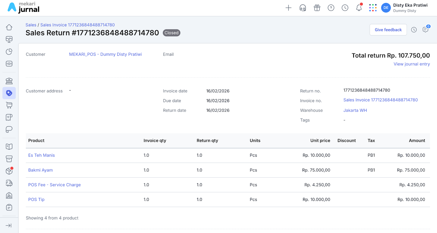Click the Give feedback button

[x=388, y=30]
